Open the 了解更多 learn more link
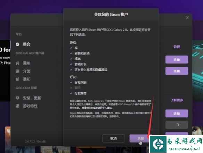The width and height of the screenshot is (203, 153). tap(177, 100)
